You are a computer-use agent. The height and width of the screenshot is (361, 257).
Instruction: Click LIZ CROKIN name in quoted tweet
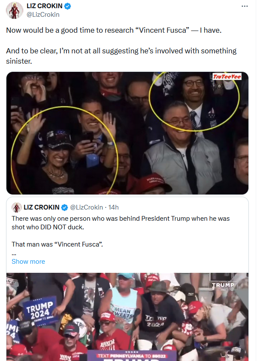(42, 207)
